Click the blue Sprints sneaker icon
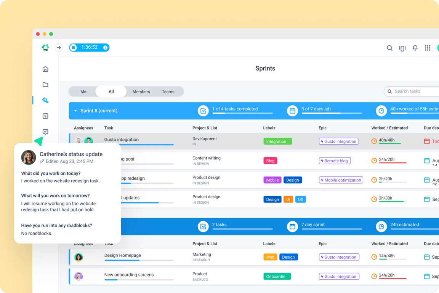This screenshot has height=293, width=439. 45,100
